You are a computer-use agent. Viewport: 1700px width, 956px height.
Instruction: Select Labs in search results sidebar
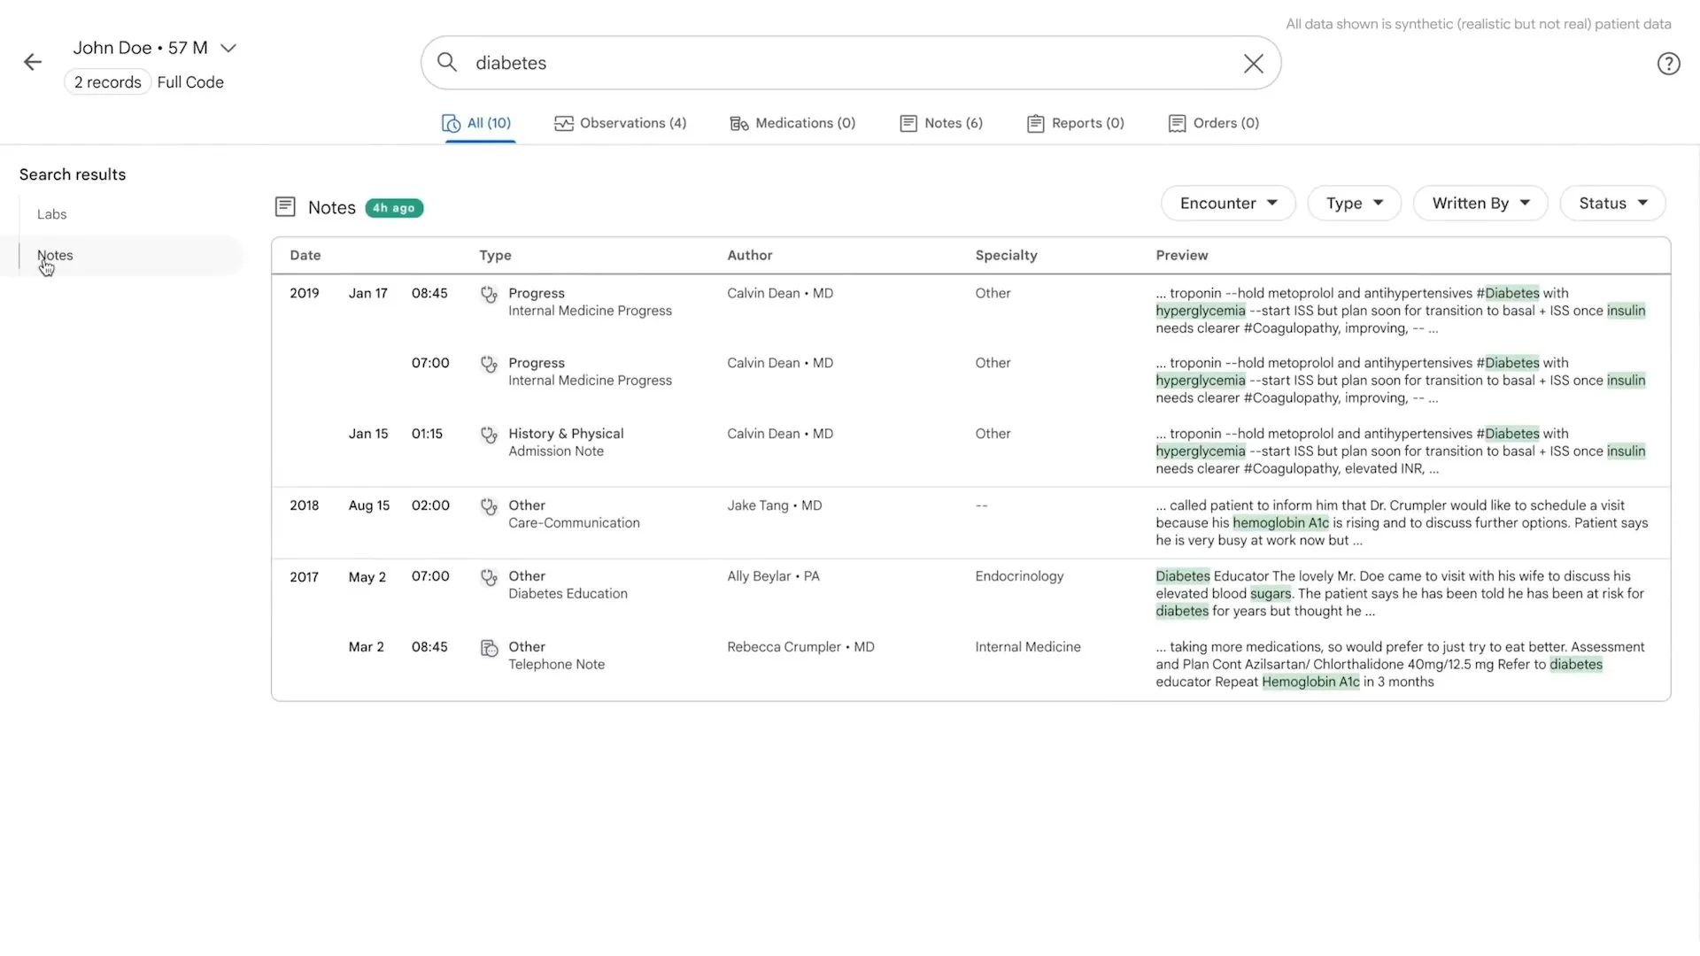coord(52,214)
